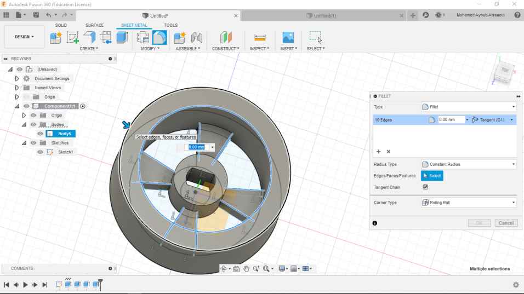Expand the Document Settings node

click(16, 78)
